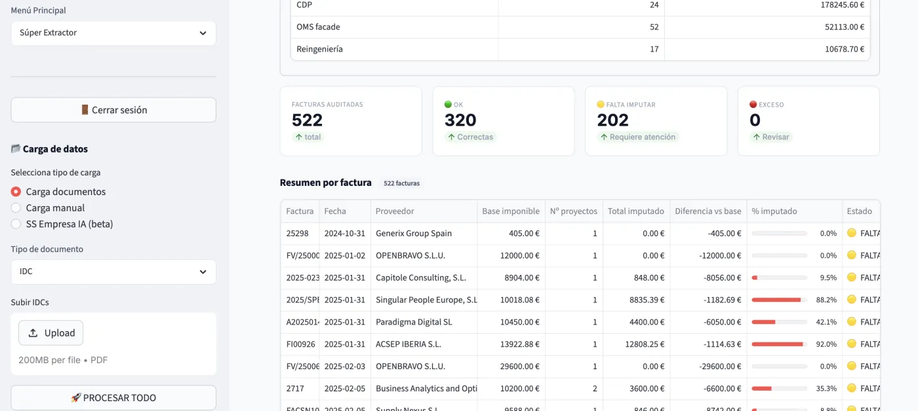Click the door icon in Cerrar sesión

coord(85,110)
